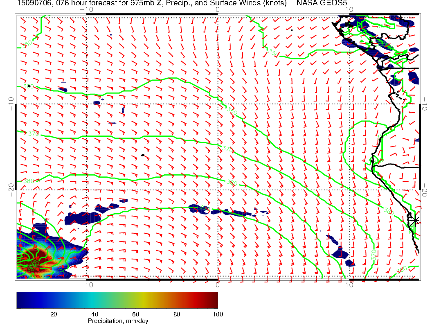
Task: Click the colorbar tick label 40
Action: (x=95, y=314)
